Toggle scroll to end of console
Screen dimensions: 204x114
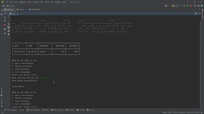9,28
